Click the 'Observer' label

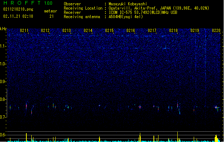coord(72,4)
